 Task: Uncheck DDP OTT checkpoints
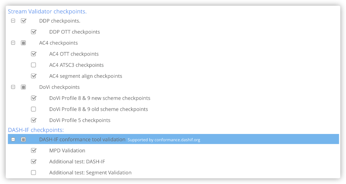coord(34,32)
